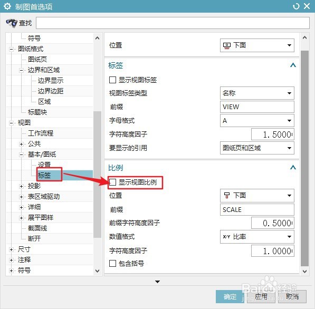The image size is (315, 309).
Task: Select 标签 under 基本/图纸
Action: [x=44, y=175]
